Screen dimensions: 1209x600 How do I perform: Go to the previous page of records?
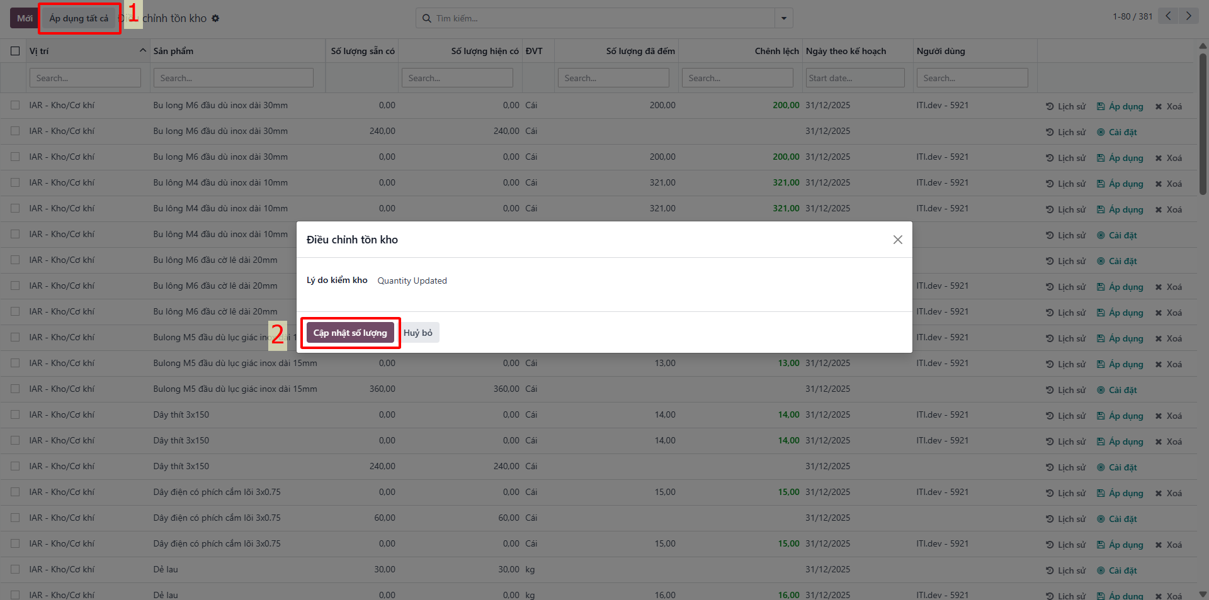(1168, 16)
